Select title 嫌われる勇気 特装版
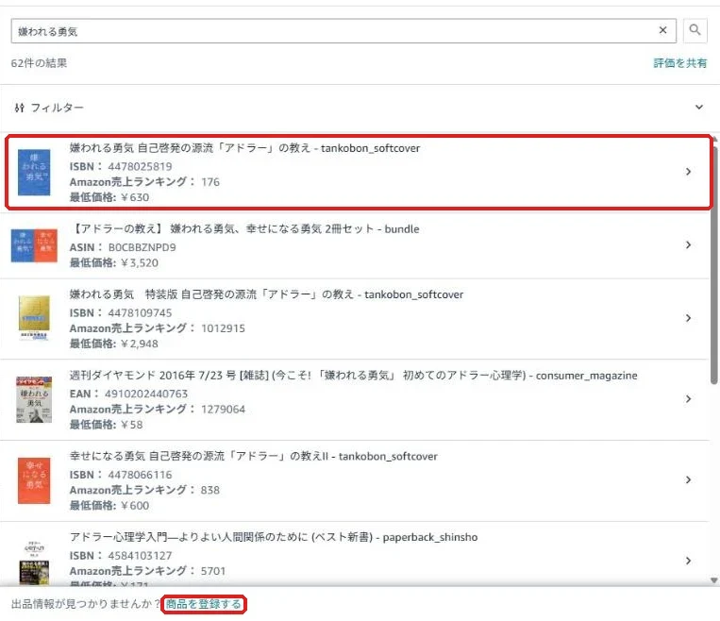This screenshot has width=720, height=621. tap(266, 294)
